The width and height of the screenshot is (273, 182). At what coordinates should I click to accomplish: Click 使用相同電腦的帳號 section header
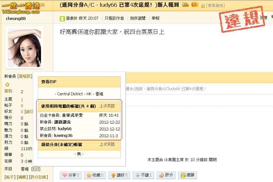79,106
